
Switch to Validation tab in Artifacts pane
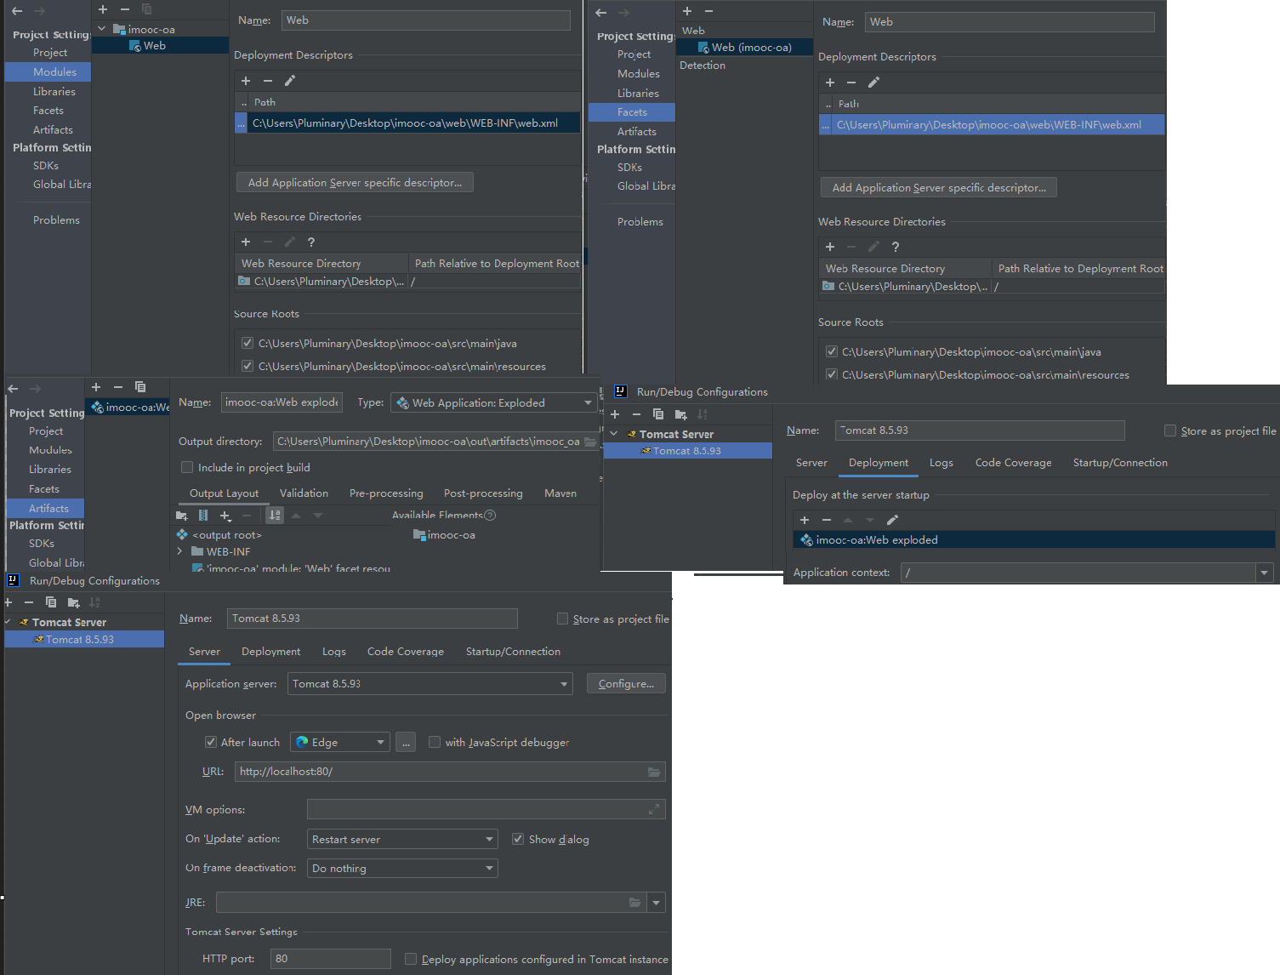tap(304, 493)
